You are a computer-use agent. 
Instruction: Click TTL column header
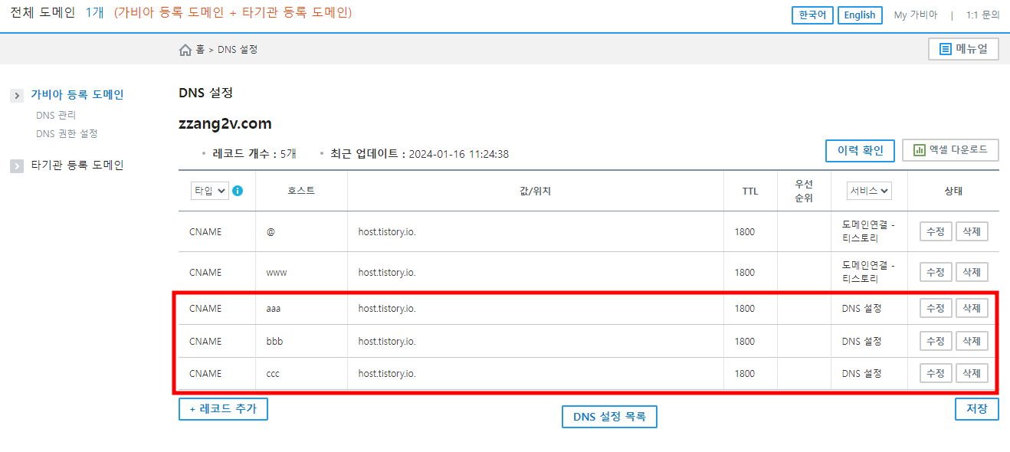[x=750, y=192]
